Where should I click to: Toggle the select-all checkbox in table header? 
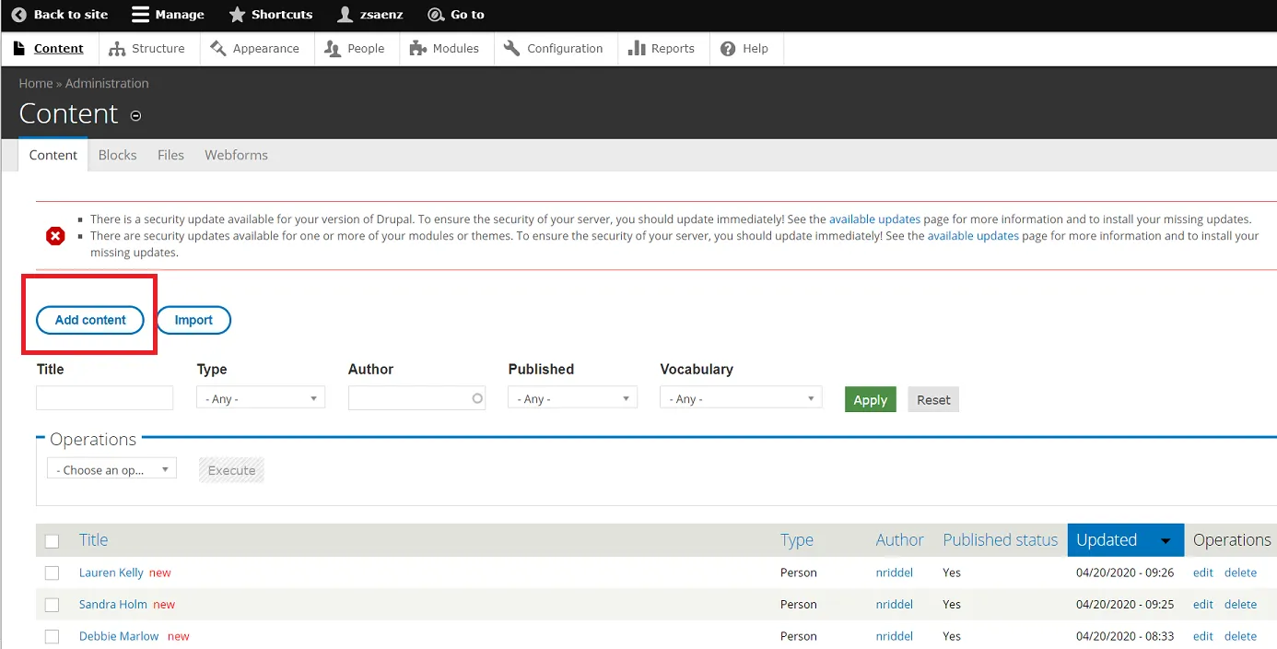52,540
